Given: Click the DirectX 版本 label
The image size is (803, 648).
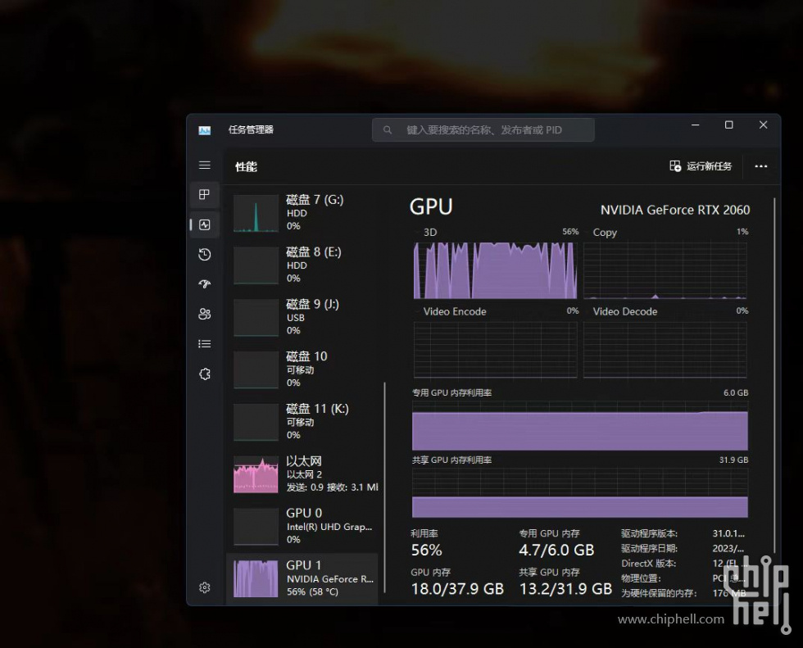Looking at the screenshot, I should pos(649,564).
